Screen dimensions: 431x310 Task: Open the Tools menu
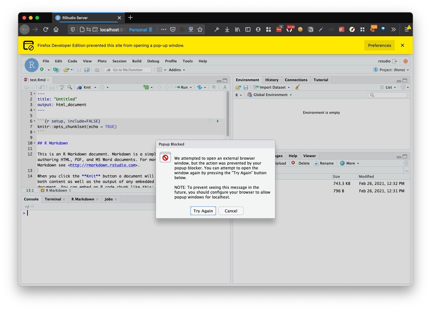tap(188, 61)
